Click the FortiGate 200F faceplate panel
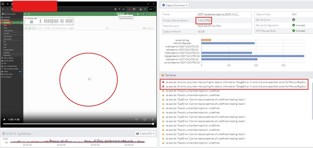 point(49,21)
